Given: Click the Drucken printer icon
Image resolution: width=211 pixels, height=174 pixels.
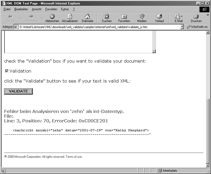Looking at the screenshot, I should pyautogui.click(x=196, y=16).
